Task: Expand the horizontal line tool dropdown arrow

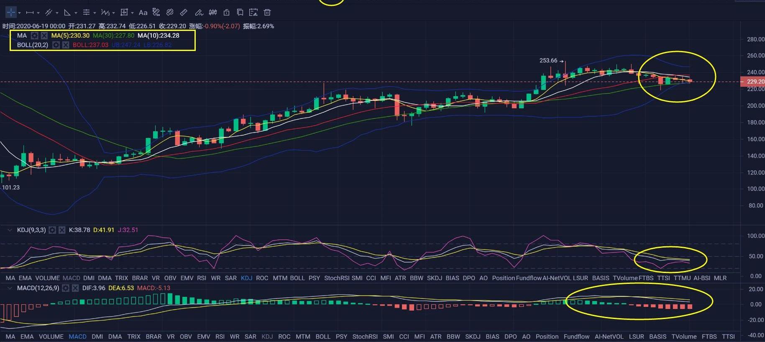Action: coord(38,13)
